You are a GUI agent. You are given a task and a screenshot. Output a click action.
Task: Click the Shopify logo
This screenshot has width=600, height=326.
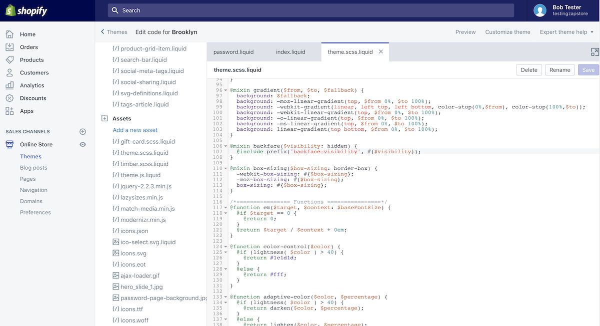26,10
